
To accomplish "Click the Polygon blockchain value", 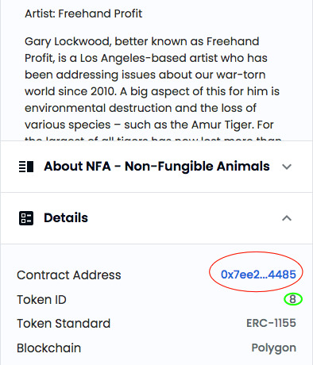I will [273, 348].
